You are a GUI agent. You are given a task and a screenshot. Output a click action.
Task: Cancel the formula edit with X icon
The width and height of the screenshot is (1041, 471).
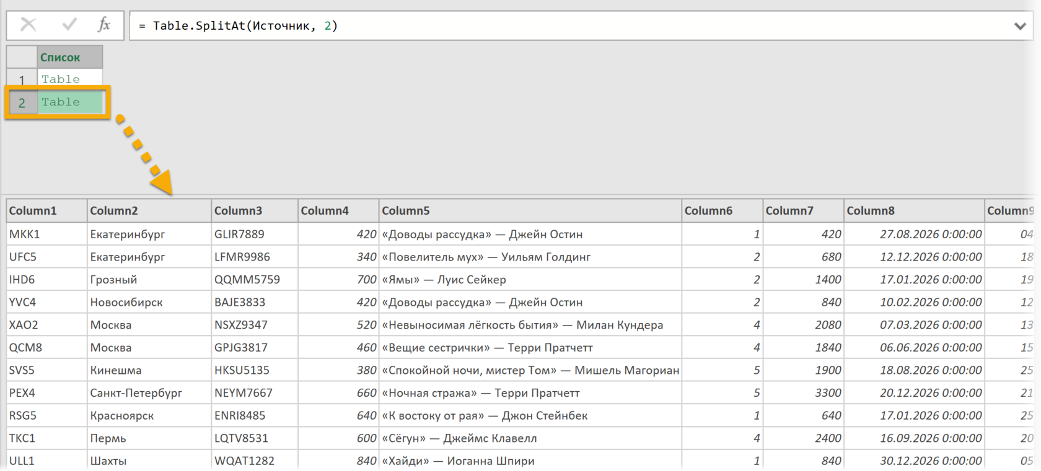[29, 25]
